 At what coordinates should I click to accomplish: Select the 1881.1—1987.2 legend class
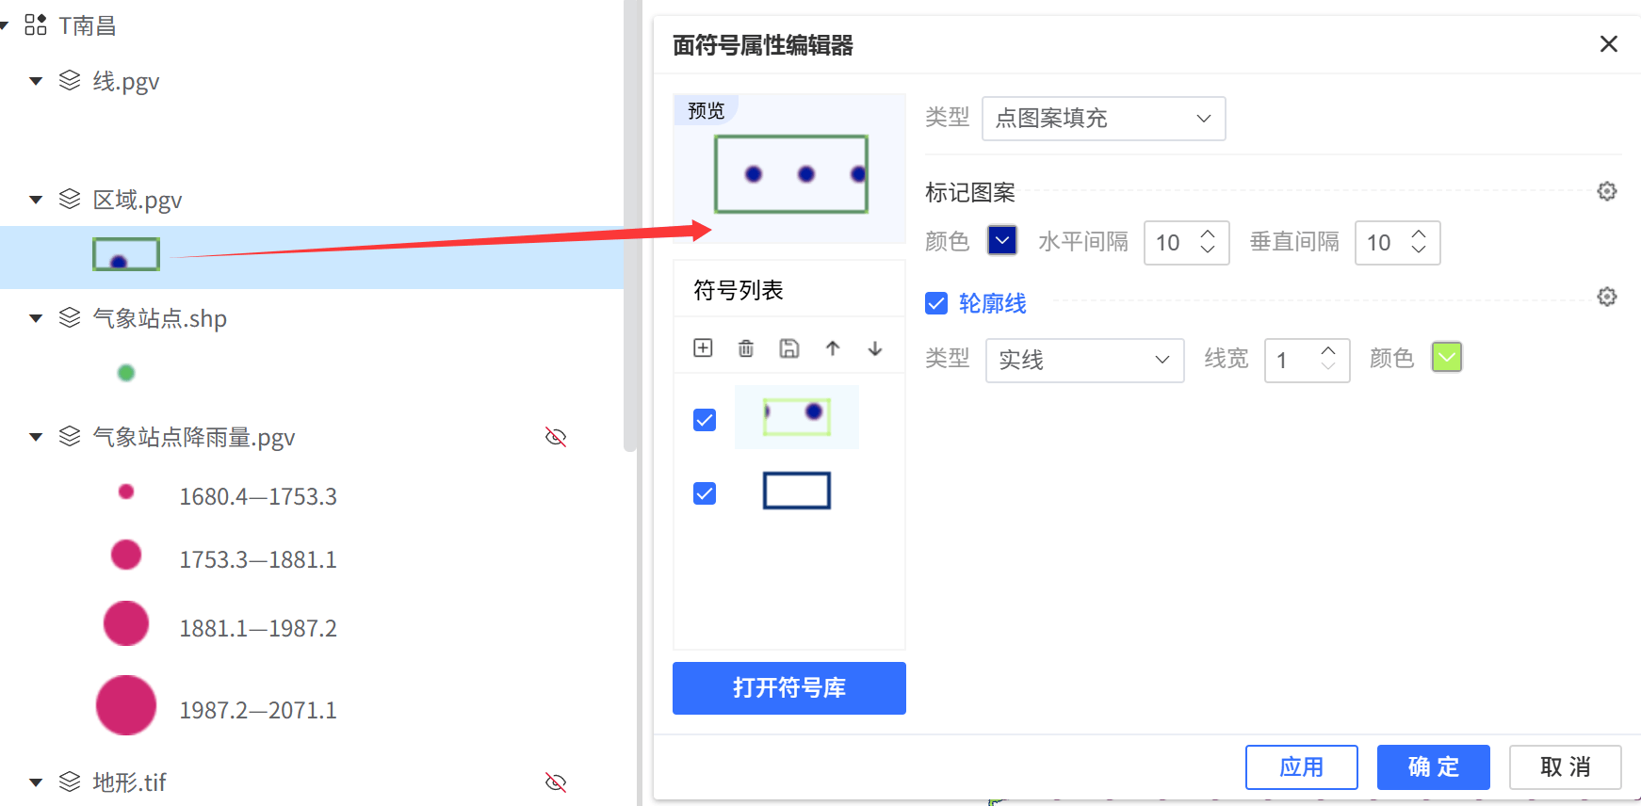tap(257, 628)
